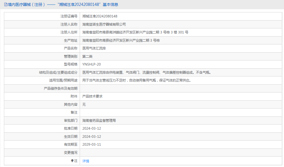Click the 生产地址 label
This screenshot has height=167, width=284.
point(71,40)
